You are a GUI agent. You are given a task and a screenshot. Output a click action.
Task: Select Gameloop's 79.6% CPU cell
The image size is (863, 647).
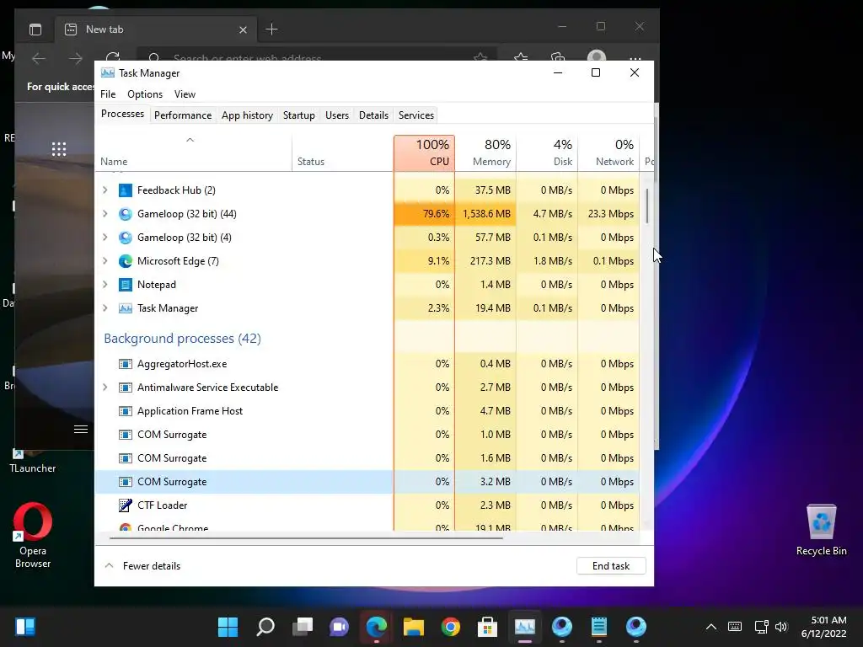point(425,214)
